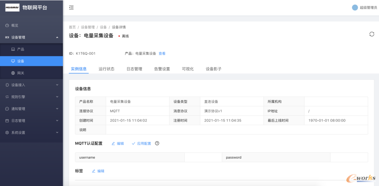Switch to the 告警设置 tab
This screenshot has width=379, height=186.
point(162,69)
